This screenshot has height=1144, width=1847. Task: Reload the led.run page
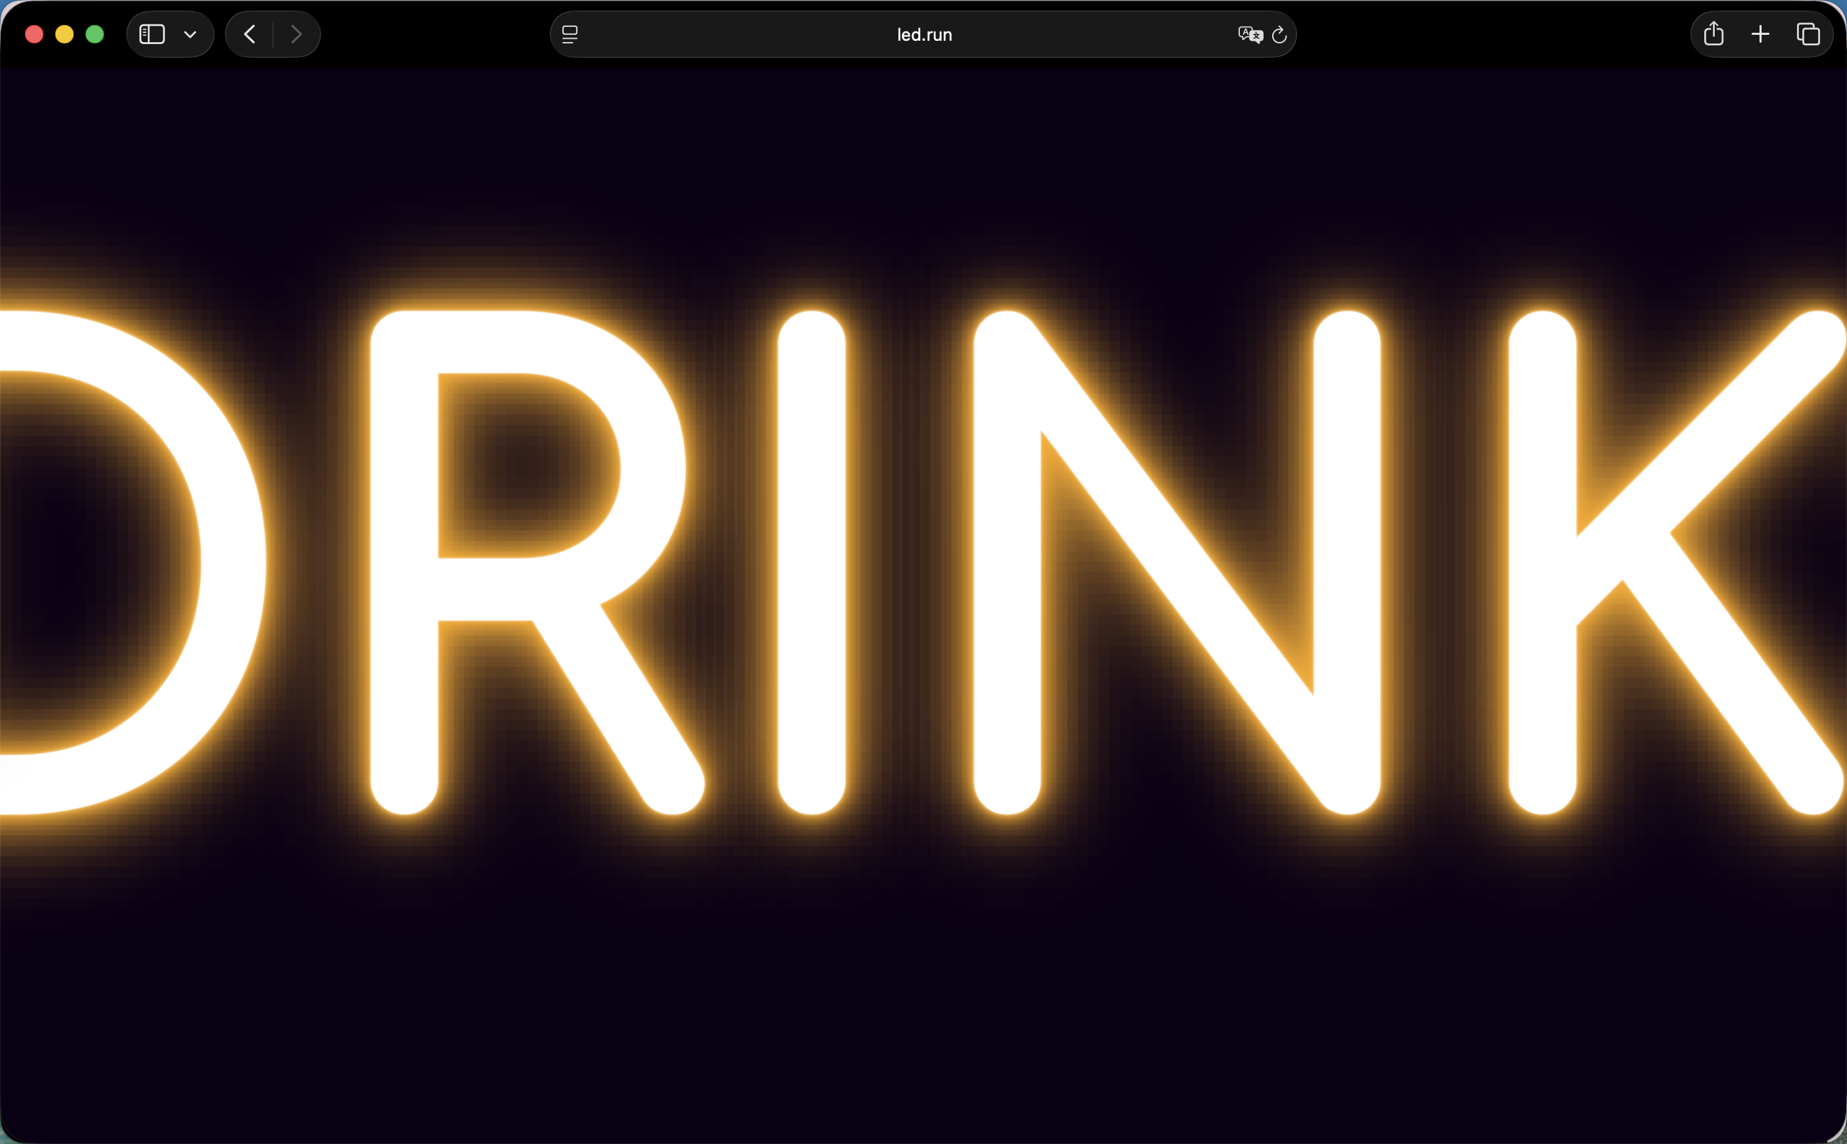tap(1279, 34)
